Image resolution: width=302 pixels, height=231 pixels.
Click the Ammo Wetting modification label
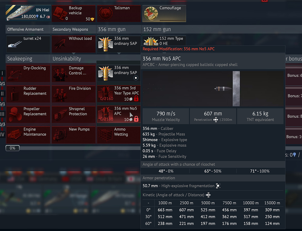(121, 132)
